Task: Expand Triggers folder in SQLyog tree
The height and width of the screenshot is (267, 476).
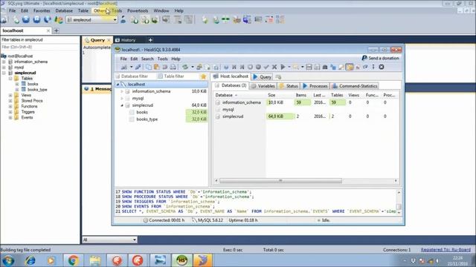Action: click(x=10, y=112)
